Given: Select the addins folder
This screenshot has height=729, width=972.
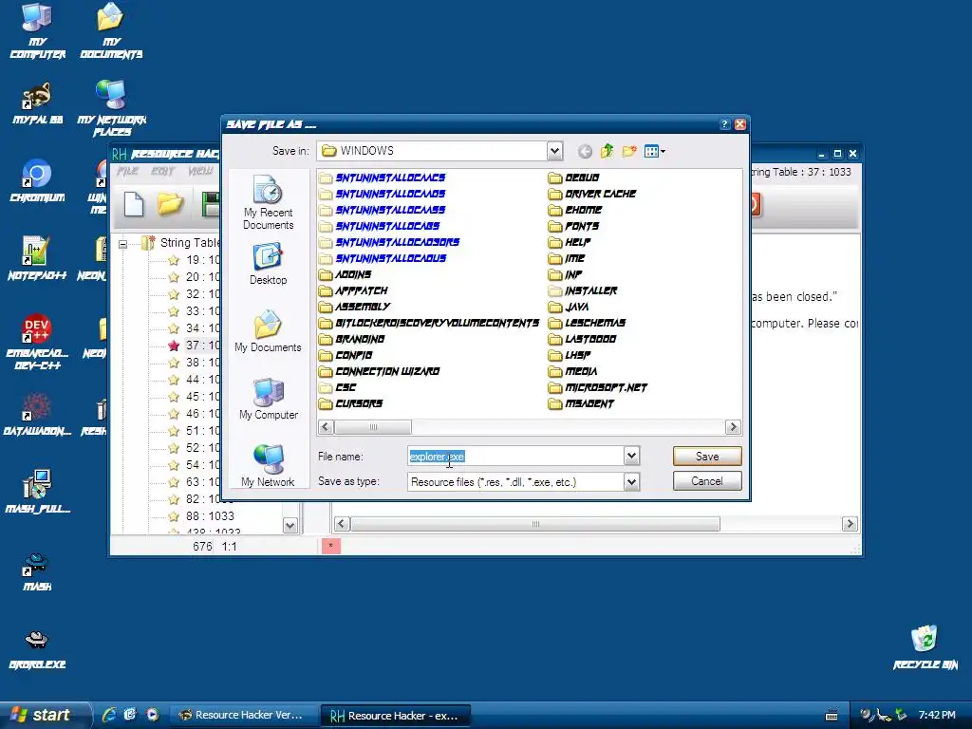Looking at the screenshot, I should click(x=346, y=274).
